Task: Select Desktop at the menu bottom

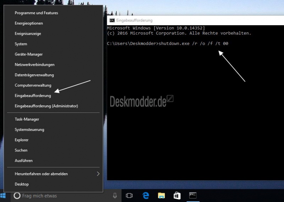Action: pyautogui.click(x=54, y=184)
